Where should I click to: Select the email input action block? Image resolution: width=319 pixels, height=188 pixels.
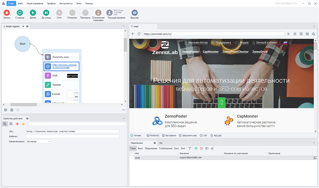click(x=61, y=94)
